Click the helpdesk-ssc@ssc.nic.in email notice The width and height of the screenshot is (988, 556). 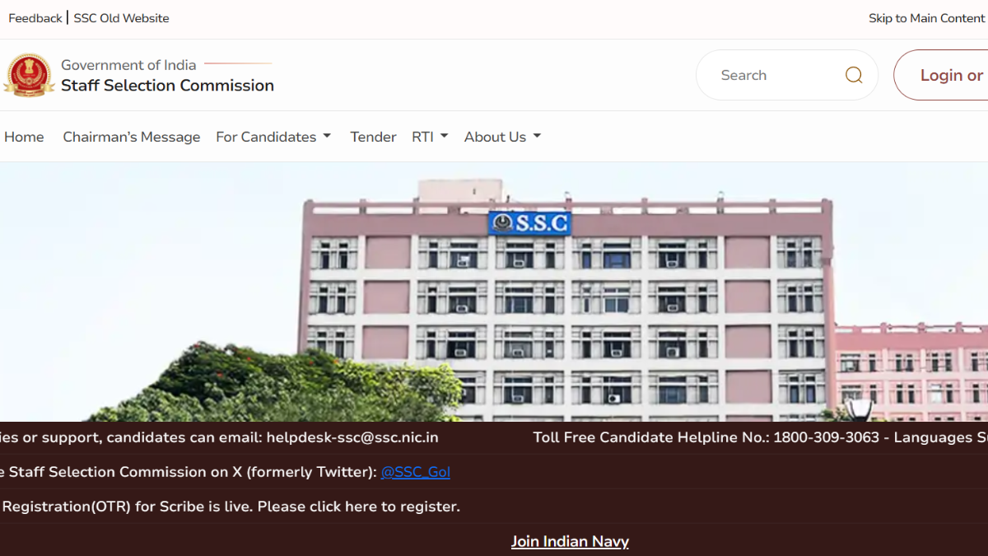tap(219, 437)
